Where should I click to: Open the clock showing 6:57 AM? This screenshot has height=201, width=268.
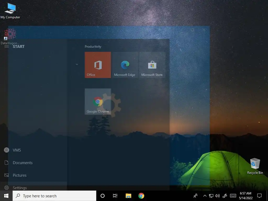(245, 196)
